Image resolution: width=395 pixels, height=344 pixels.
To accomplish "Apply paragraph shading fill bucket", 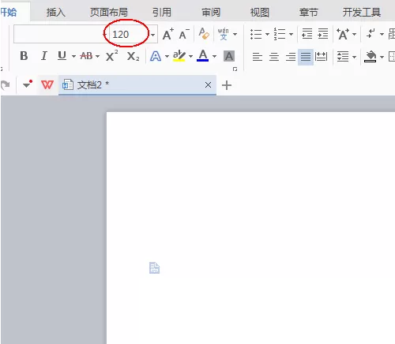I will pos(371,57).
